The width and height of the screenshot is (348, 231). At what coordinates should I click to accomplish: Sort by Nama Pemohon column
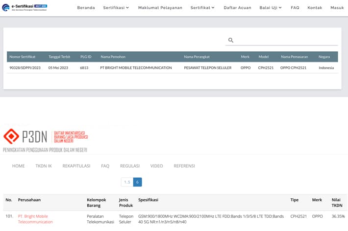pyautogui.click(x=113, y=57)
